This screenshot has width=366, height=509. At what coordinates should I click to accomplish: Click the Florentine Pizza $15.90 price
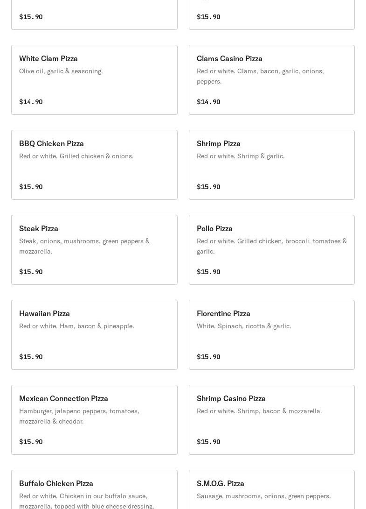tap(208, 357)
